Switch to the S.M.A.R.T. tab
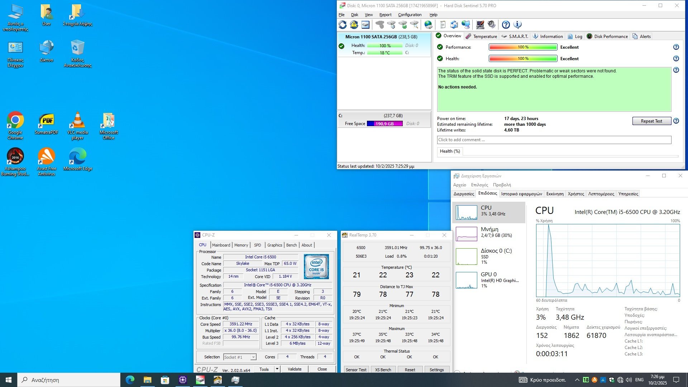 [515, 37]
